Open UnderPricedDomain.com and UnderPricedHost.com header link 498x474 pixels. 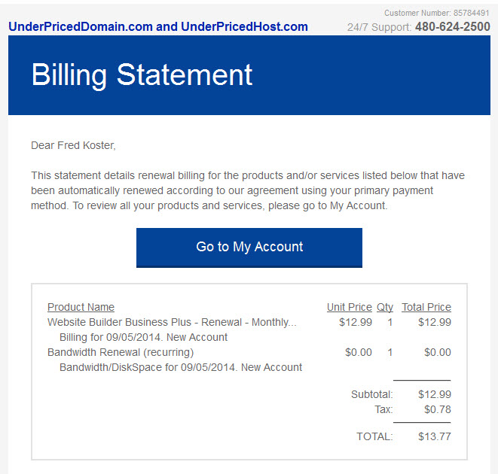[158, 26]
